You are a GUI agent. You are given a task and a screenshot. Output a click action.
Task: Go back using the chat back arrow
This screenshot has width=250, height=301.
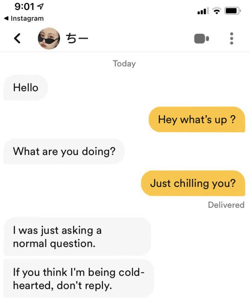tap(17, 39)
